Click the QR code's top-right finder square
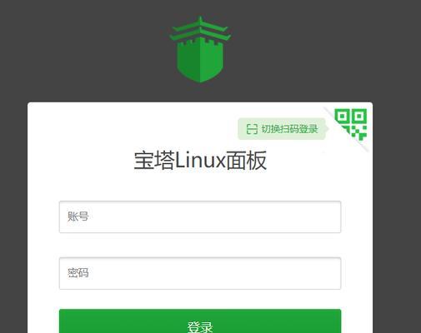421x333 pixels. (359, 117)
